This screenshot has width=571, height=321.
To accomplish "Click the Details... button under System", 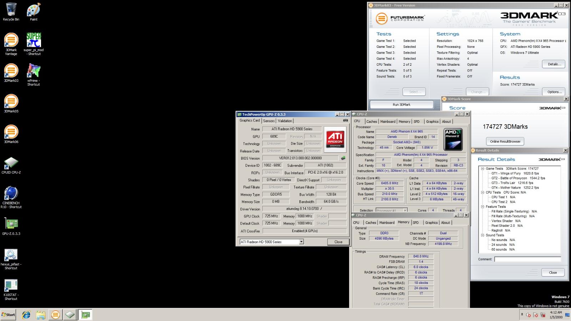I will [x=554, y=64].
